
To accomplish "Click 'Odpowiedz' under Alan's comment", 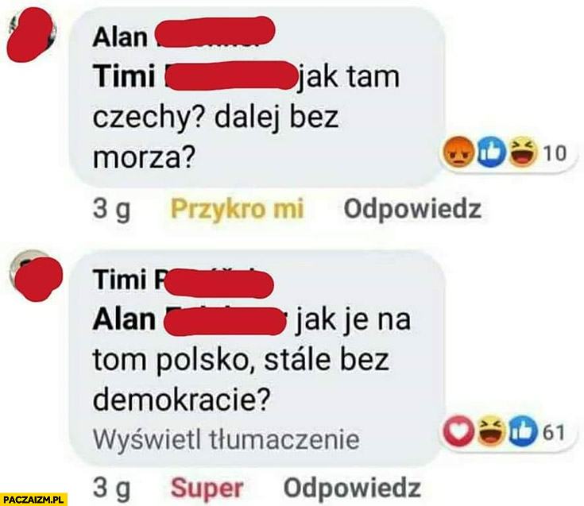I will click(x=412, y=209).
